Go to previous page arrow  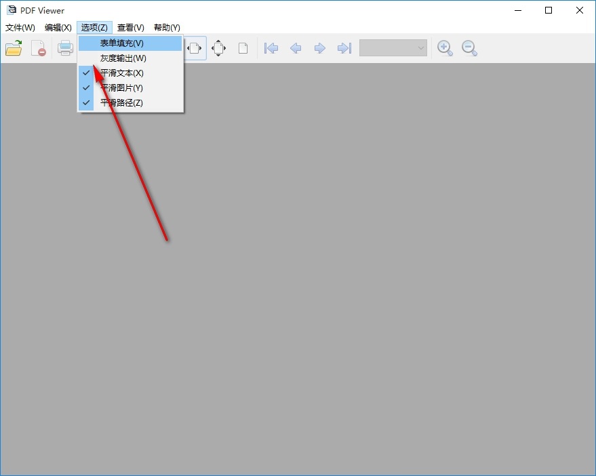tap(296, 48)
